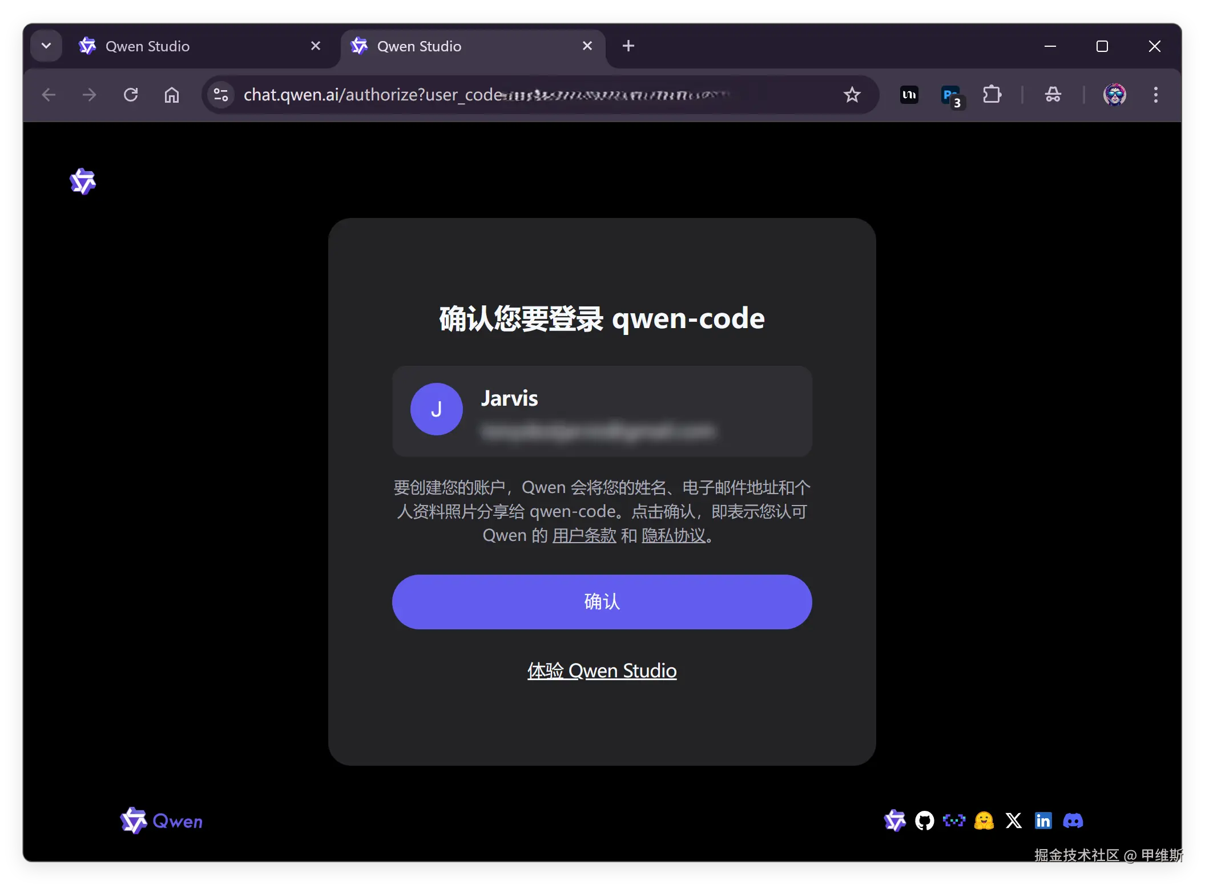Reload the page with the refresh icon

[131, 95]
